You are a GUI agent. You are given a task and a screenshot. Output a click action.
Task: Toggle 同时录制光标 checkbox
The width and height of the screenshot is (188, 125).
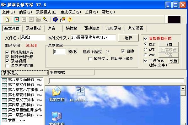pos(7,57)
